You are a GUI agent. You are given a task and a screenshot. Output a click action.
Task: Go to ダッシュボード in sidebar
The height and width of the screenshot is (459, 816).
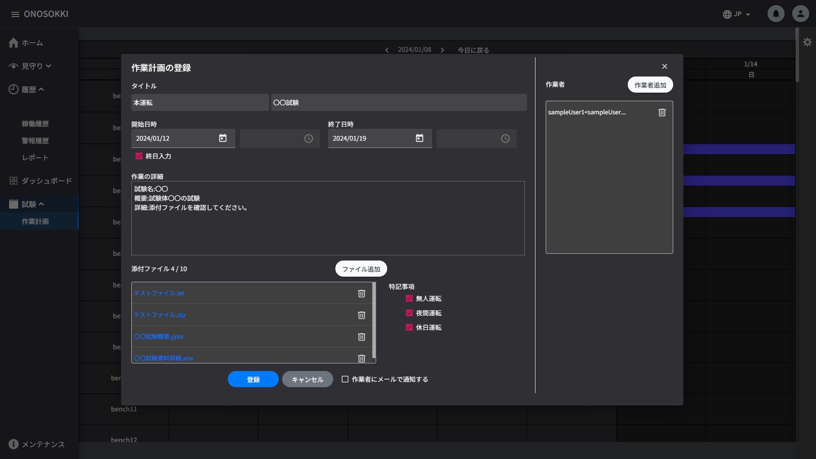coord(46,181)
